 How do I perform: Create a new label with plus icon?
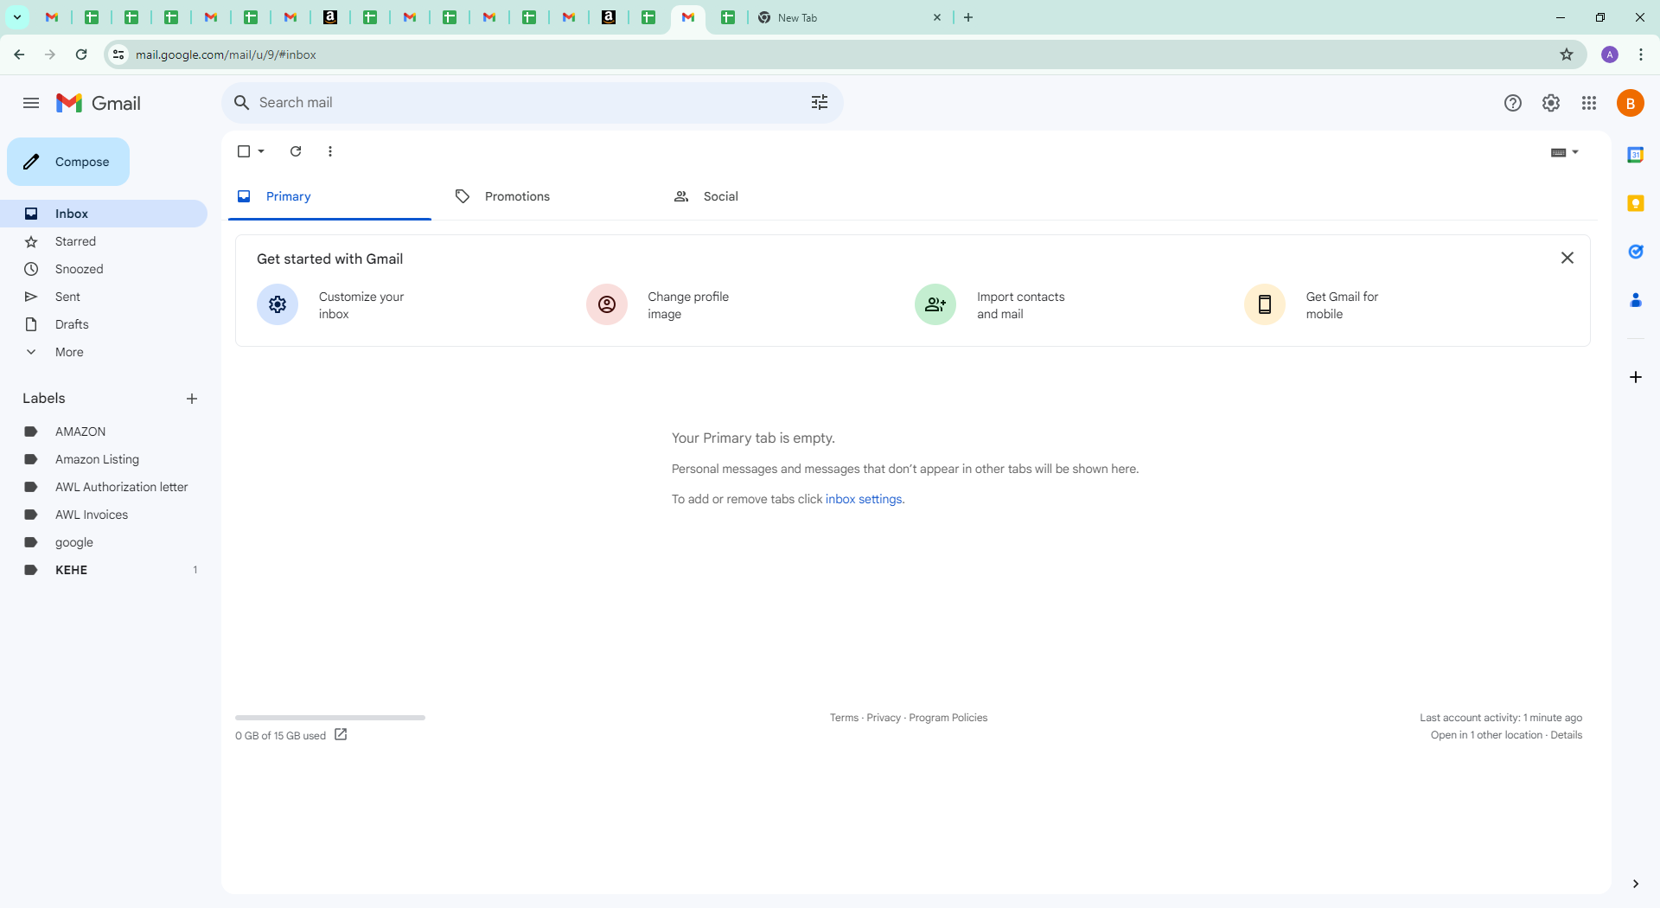(192, 399)
